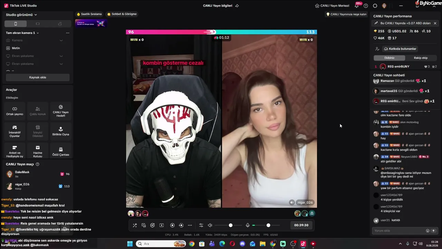Image resolution: width=442 pixels, height=249 pixels.
Task: Click the replay capture icon
Action: point(181,225)
